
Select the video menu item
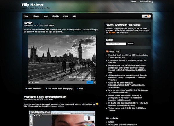(74, 16)
